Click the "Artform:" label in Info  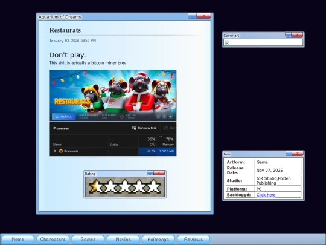tap(236, 162)
